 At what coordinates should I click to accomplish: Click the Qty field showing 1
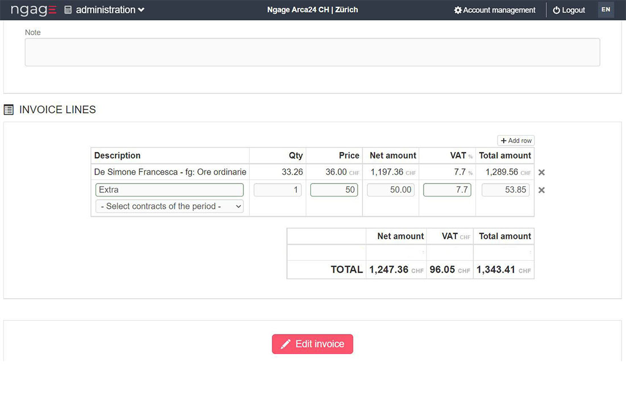pos(277,190)
